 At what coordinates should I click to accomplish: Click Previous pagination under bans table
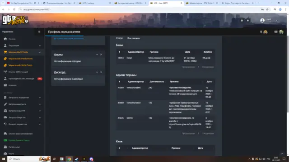click(188, 67)
